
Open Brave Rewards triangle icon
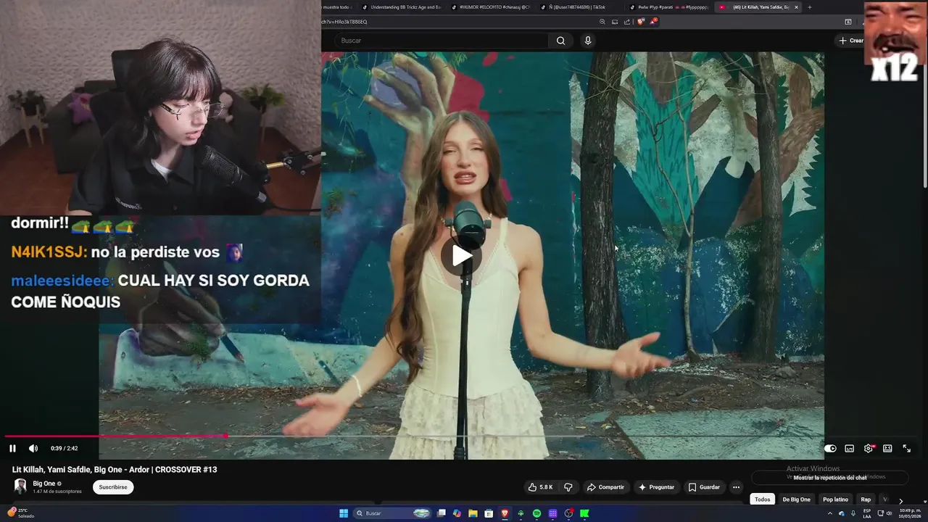(x=652, y=22)
